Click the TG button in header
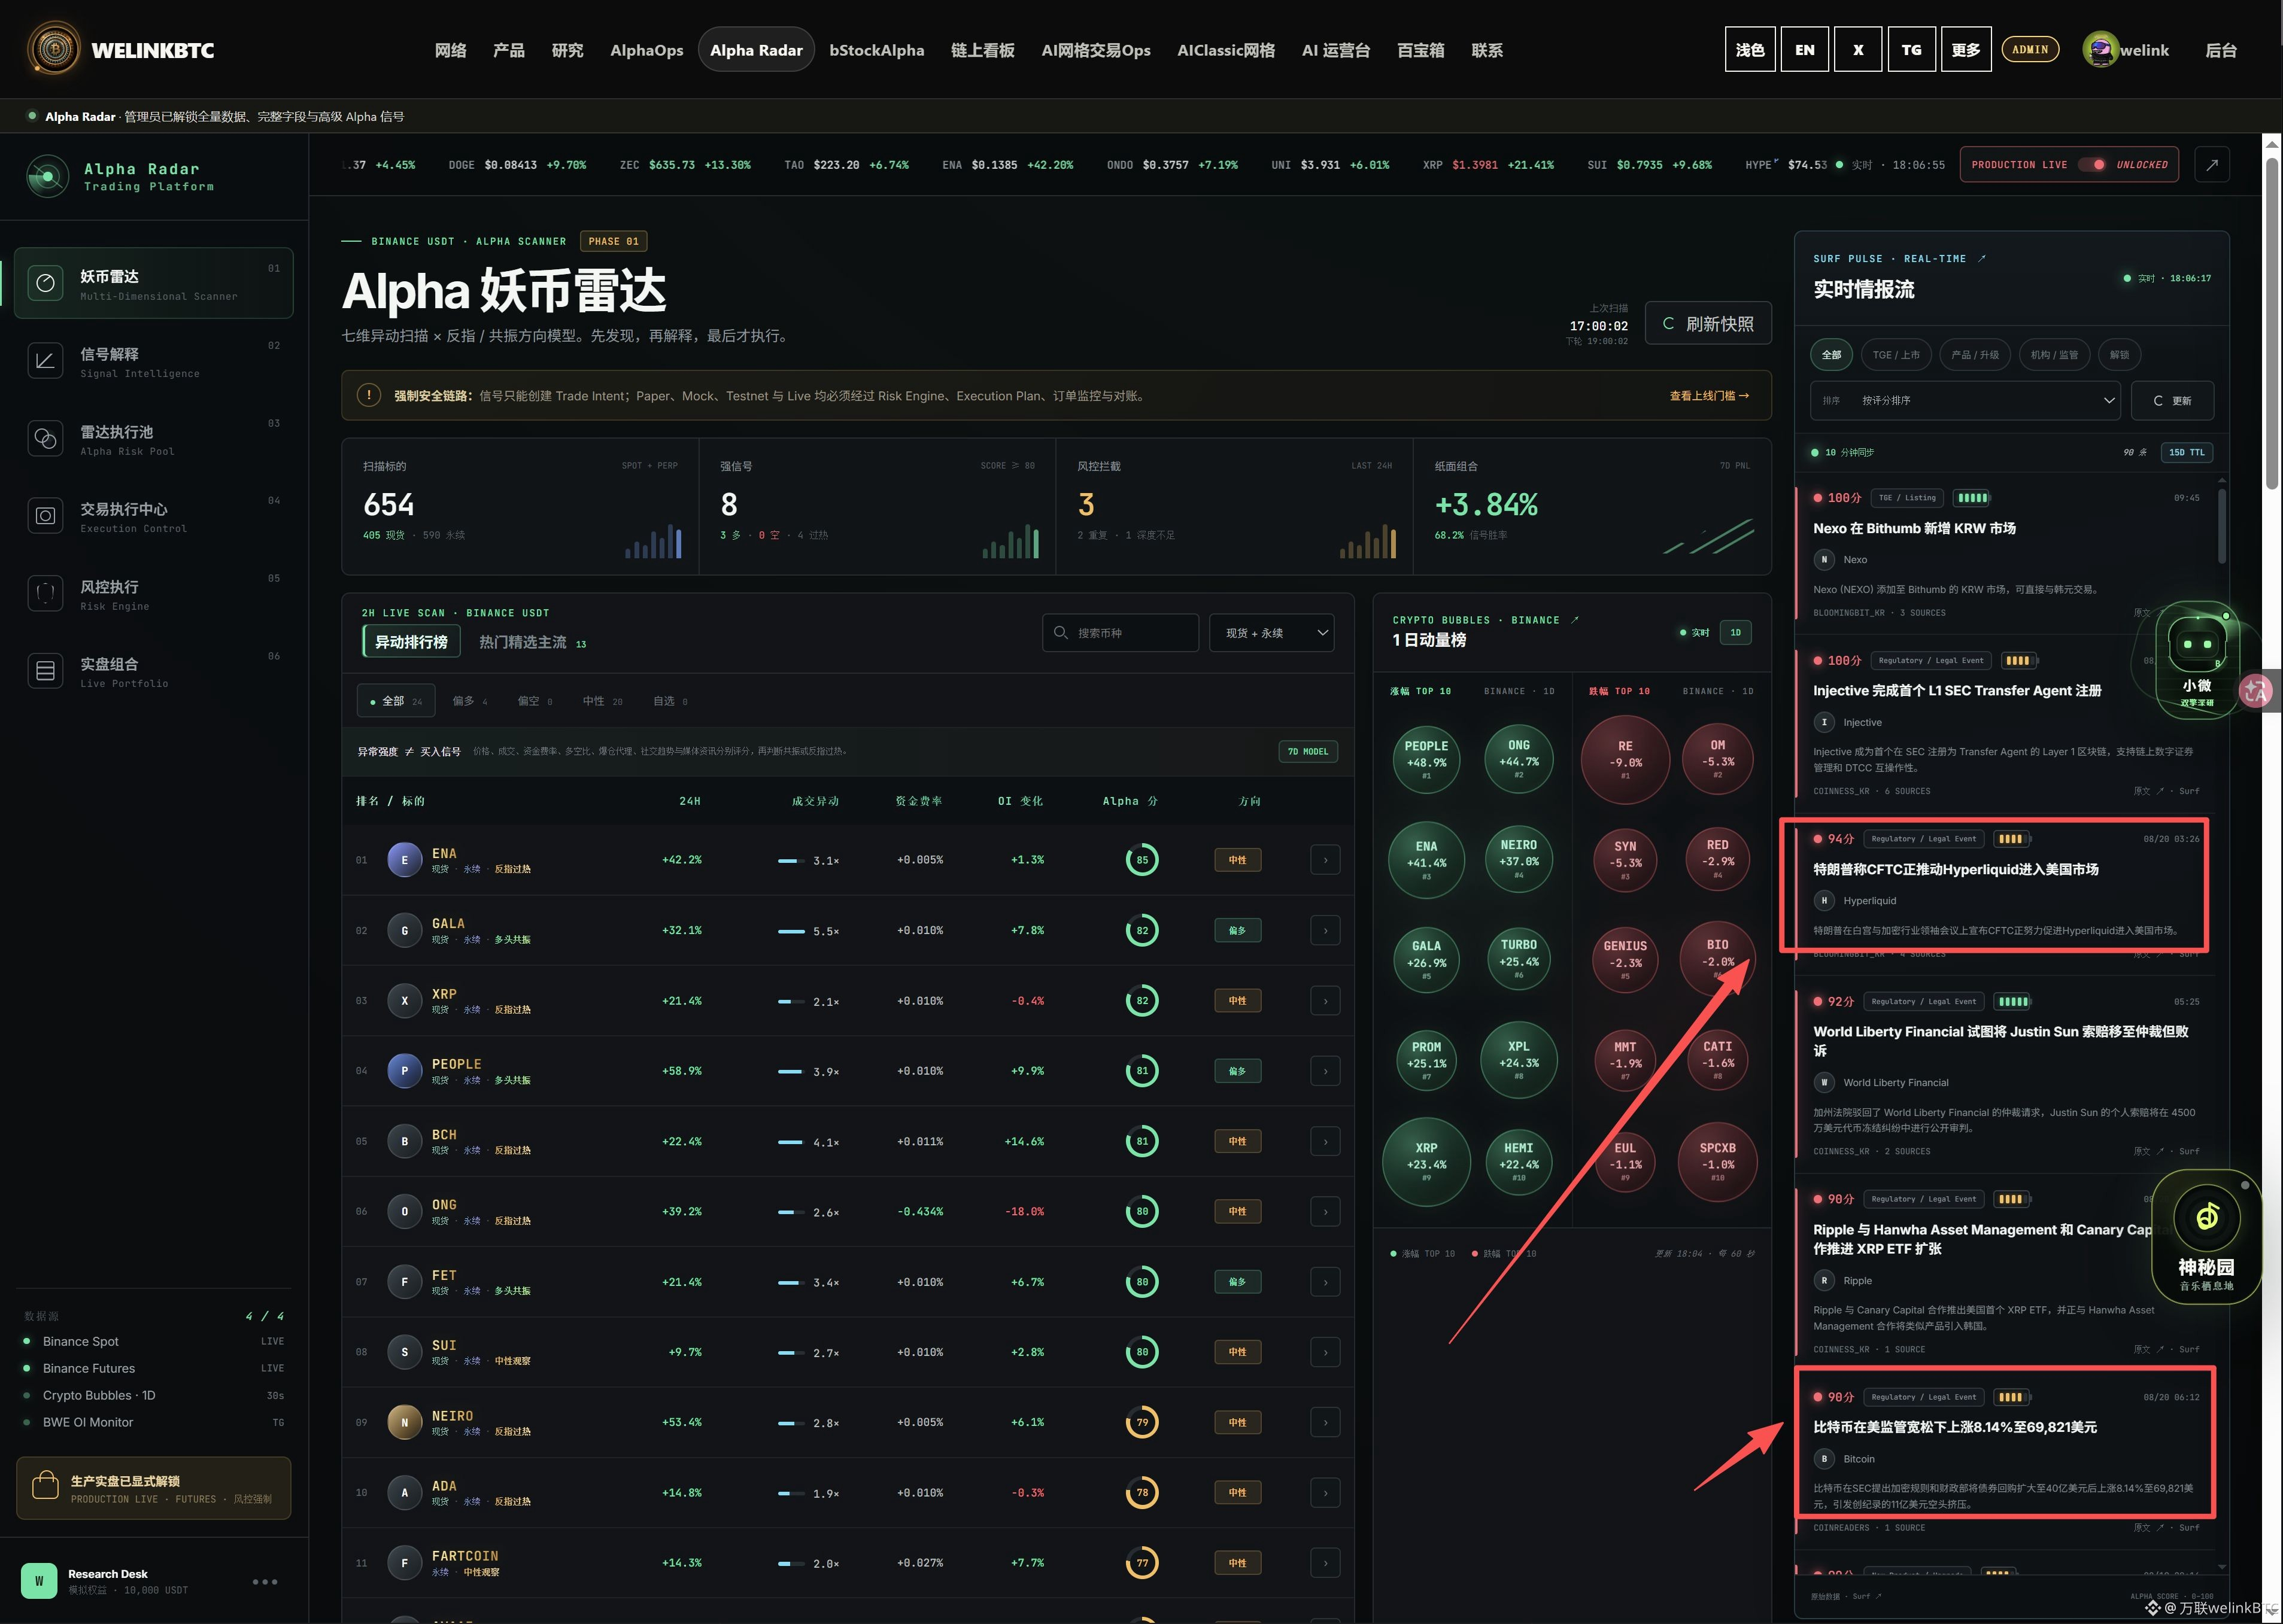 1912,49
